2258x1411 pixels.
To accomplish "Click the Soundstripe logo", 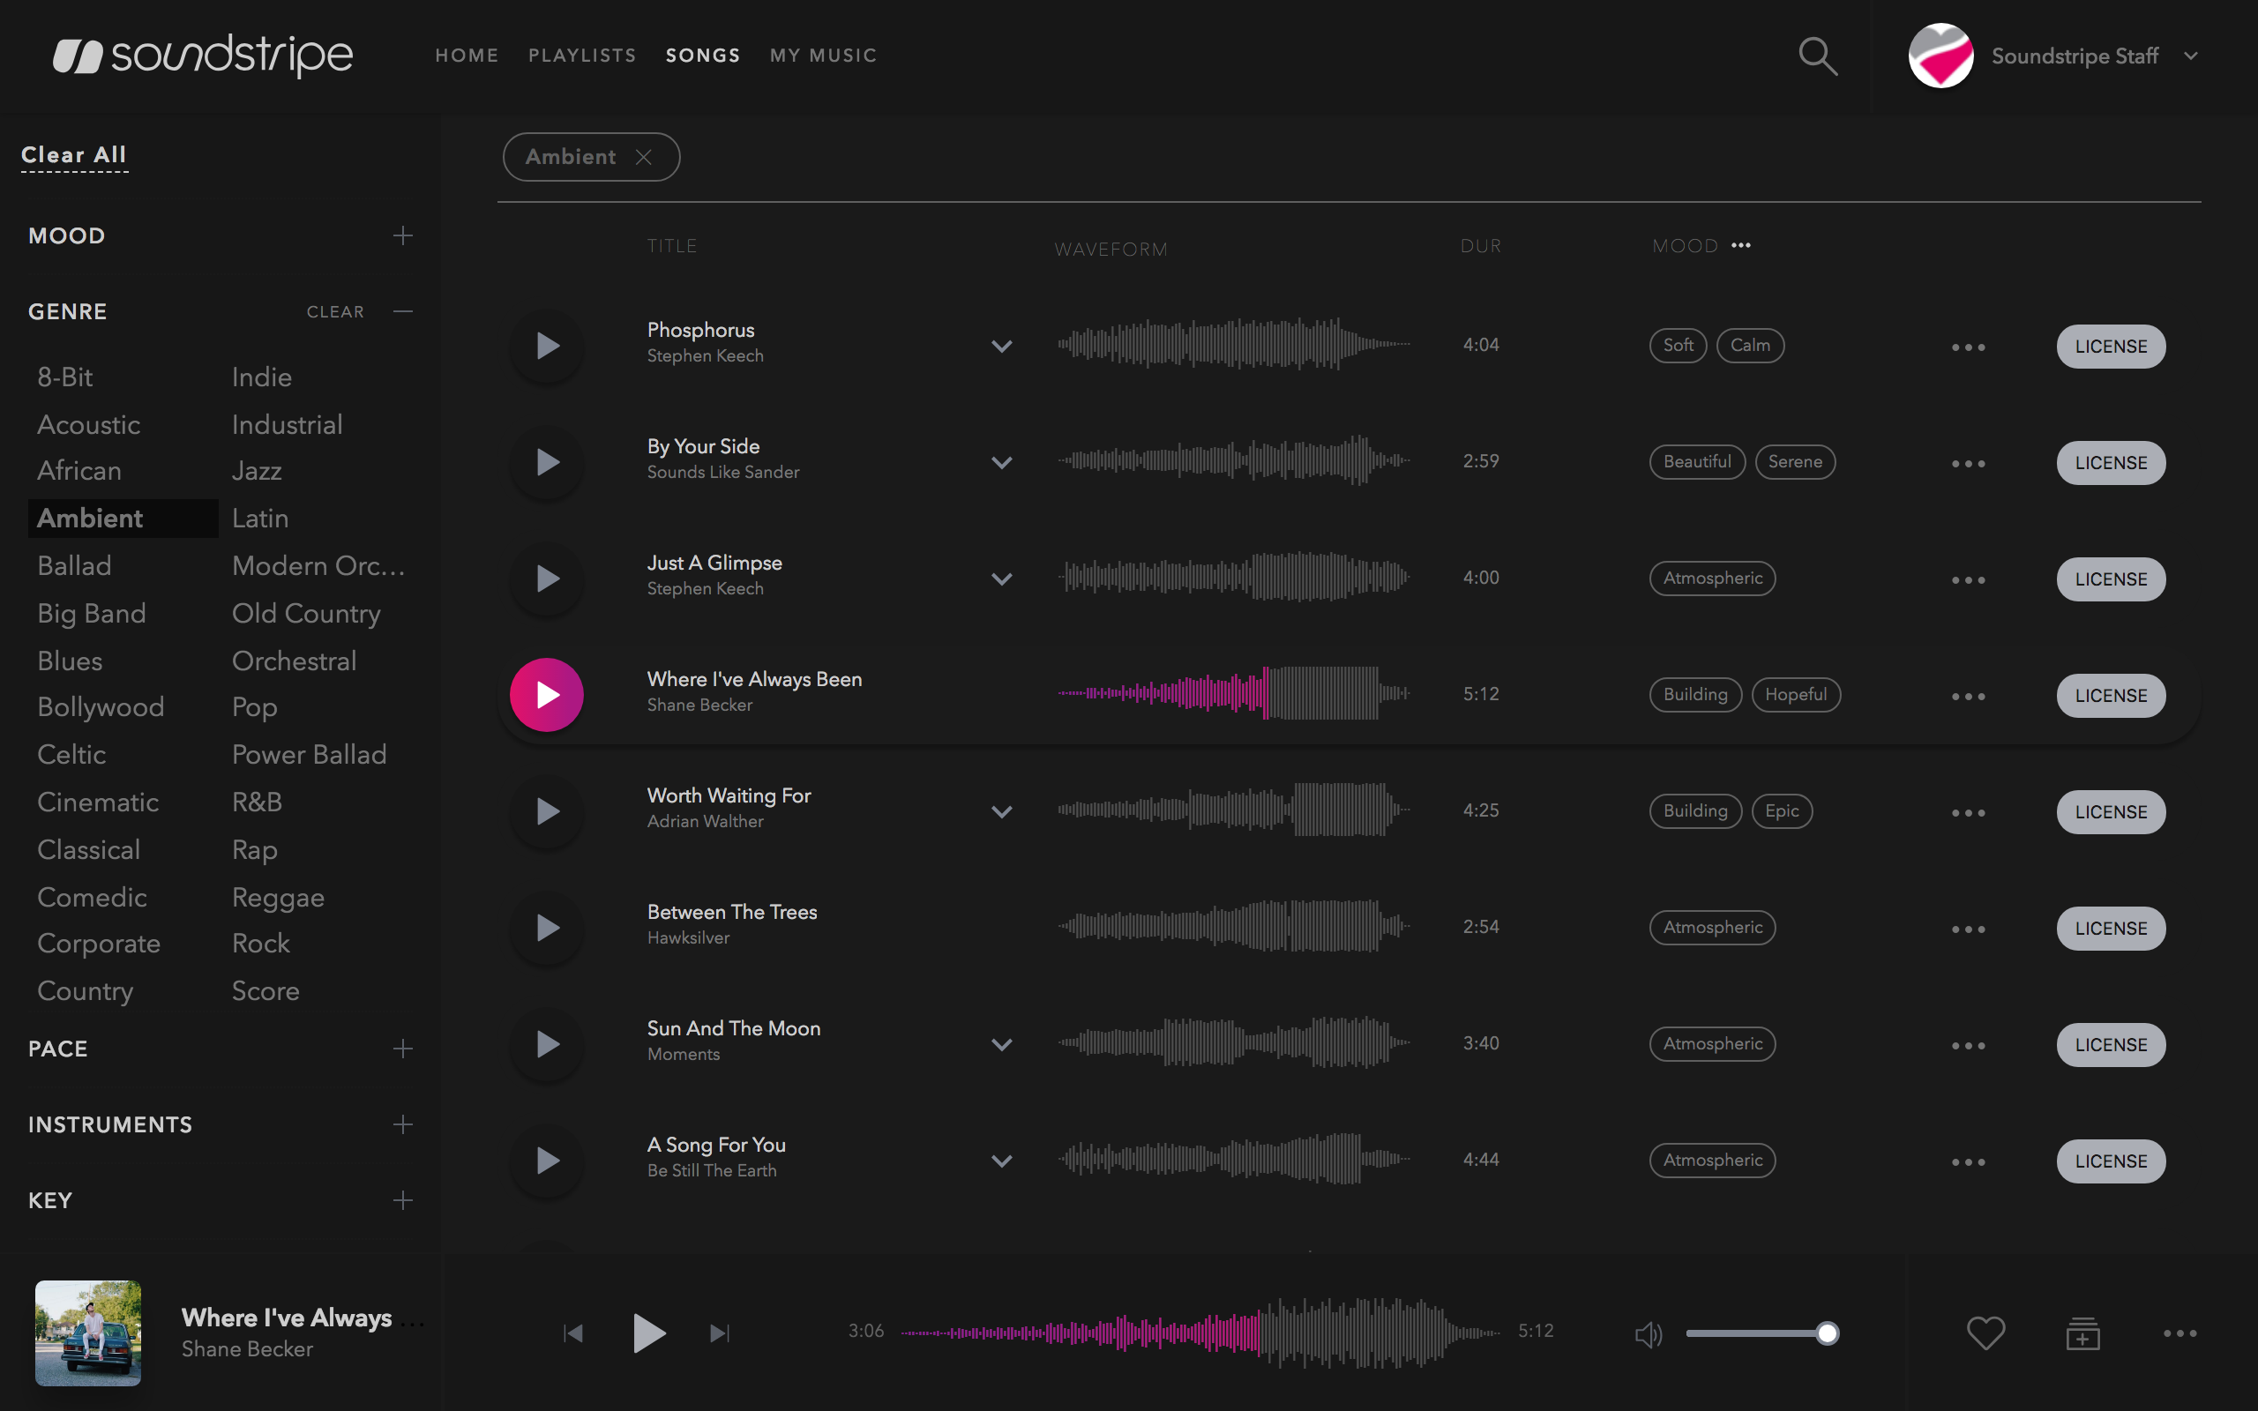I will 204,56.
